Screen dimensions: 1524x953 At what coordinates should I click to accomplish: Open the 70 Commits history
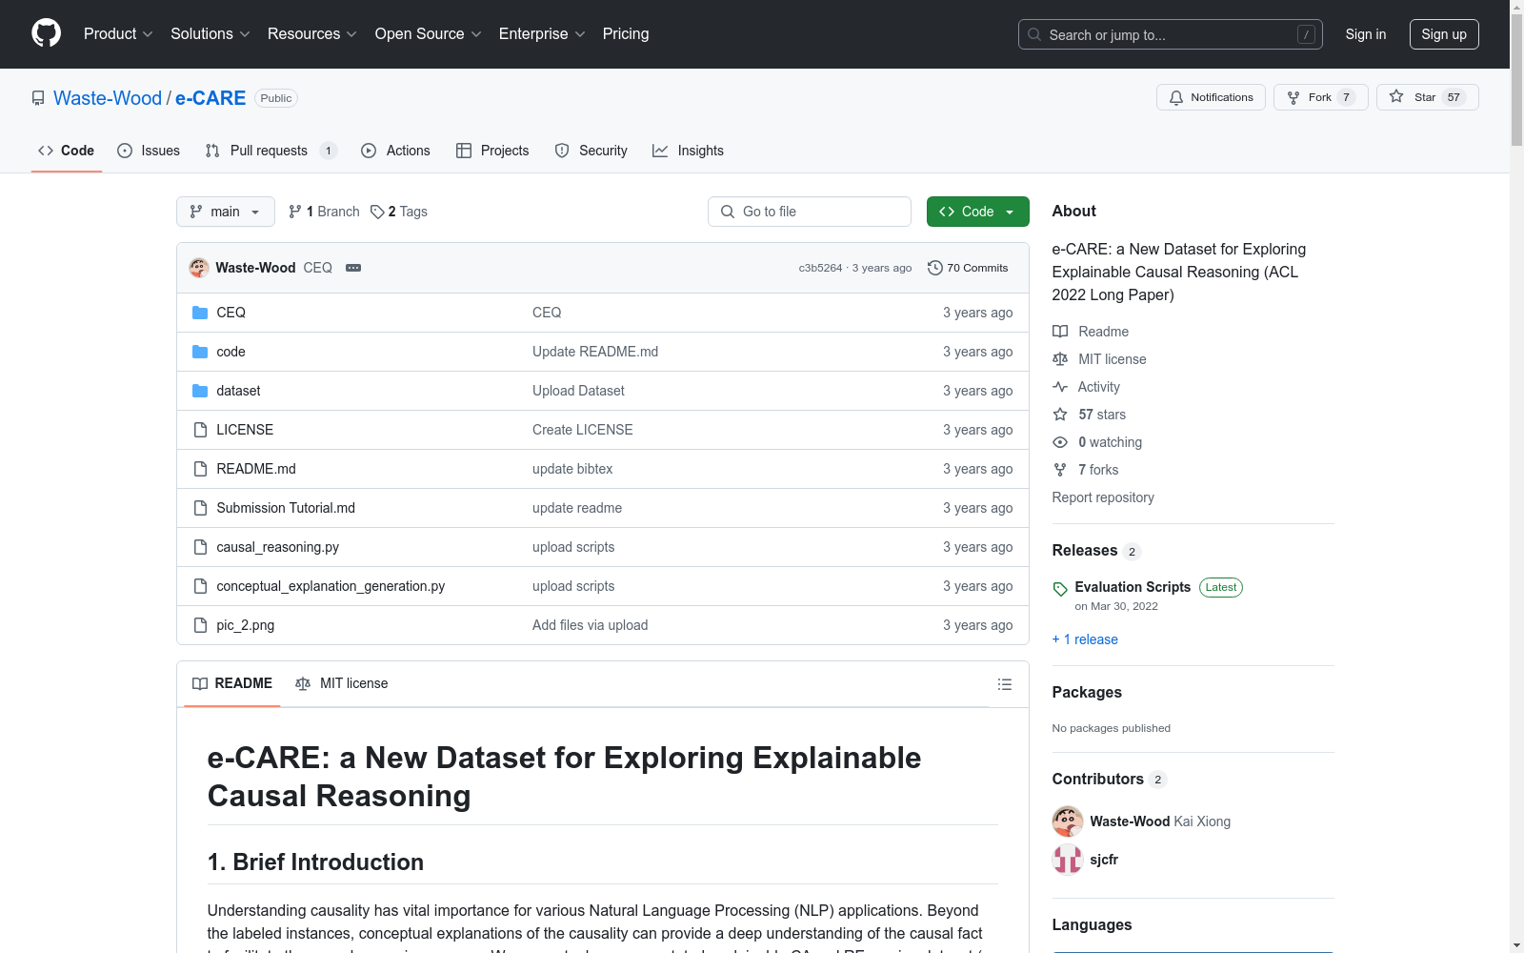click(968, 268)
